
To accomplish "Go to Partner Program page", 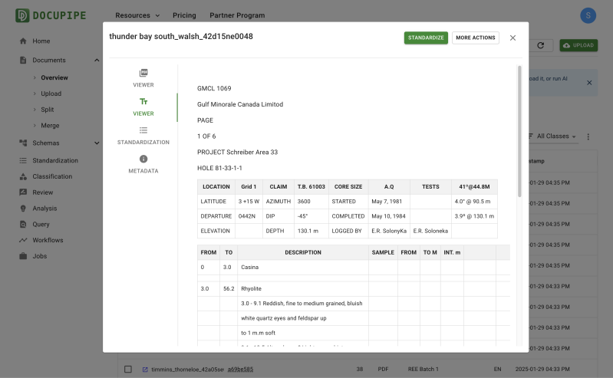I will [x=236, y=15].
